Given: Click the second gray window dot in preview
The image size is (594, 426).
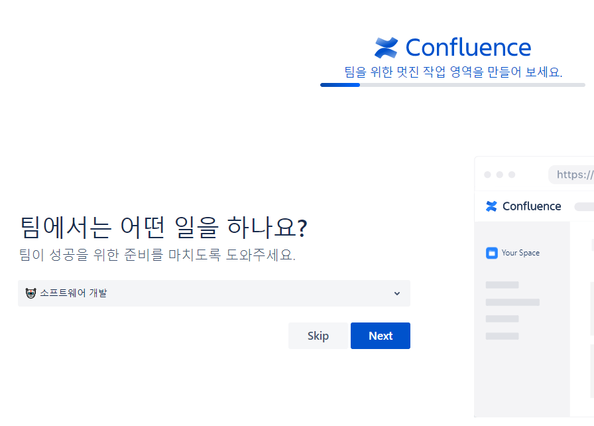Looking at the screenshot, I should click(x=500, y=175).
